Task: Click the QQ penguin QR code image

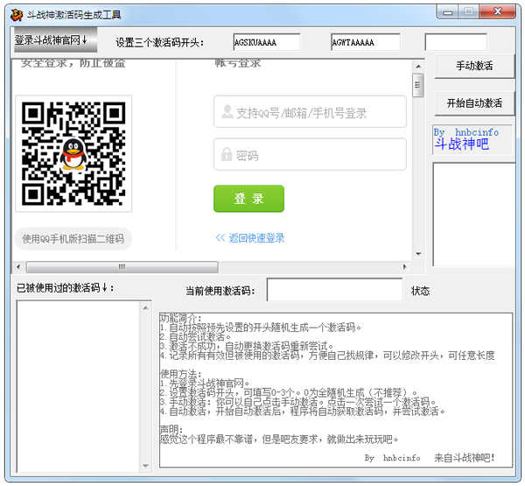Action: (73, 154)
